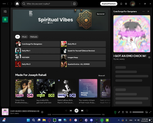Click the now-playing bar album thumbnail
The width and height of the screenshot is (153, 123).
[x=5, y=112]
